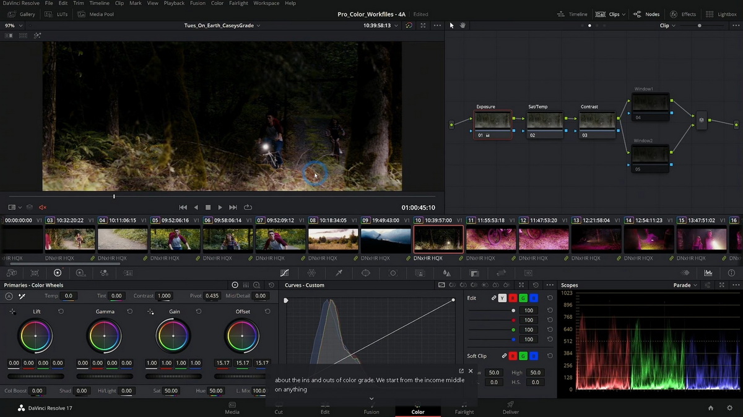743x417 pixels.
Task: Open the Camera Raw palette icon
Action: coord(11,272)
